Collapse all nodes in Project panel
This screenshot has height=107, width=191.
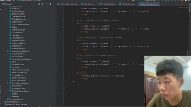click(x=46, y=4)
